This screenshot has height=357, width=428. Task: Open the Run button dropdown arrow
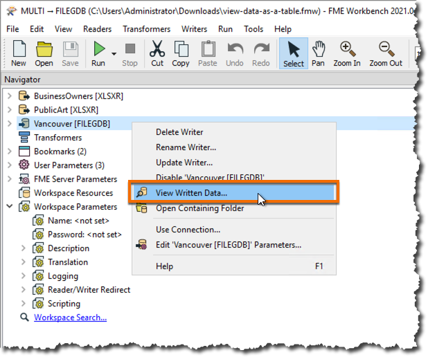[114, 54]
